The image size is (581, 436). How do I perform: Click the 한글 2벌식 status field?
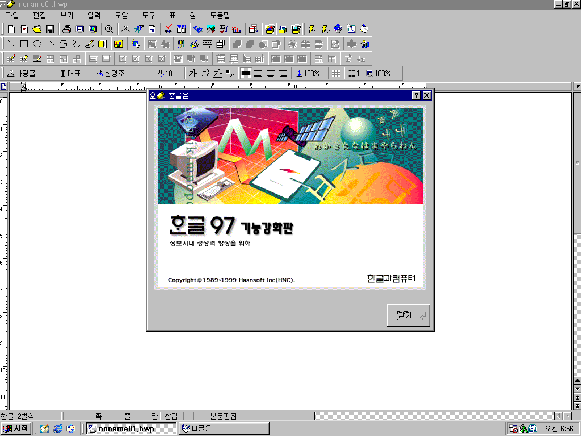click(x=31, y=416)
